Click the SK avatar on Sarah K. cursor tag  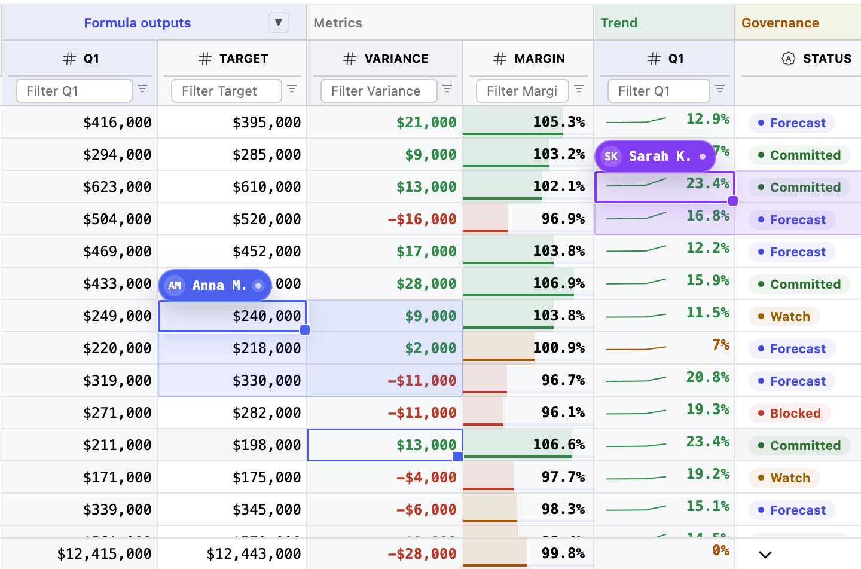[x=611, y=157]
